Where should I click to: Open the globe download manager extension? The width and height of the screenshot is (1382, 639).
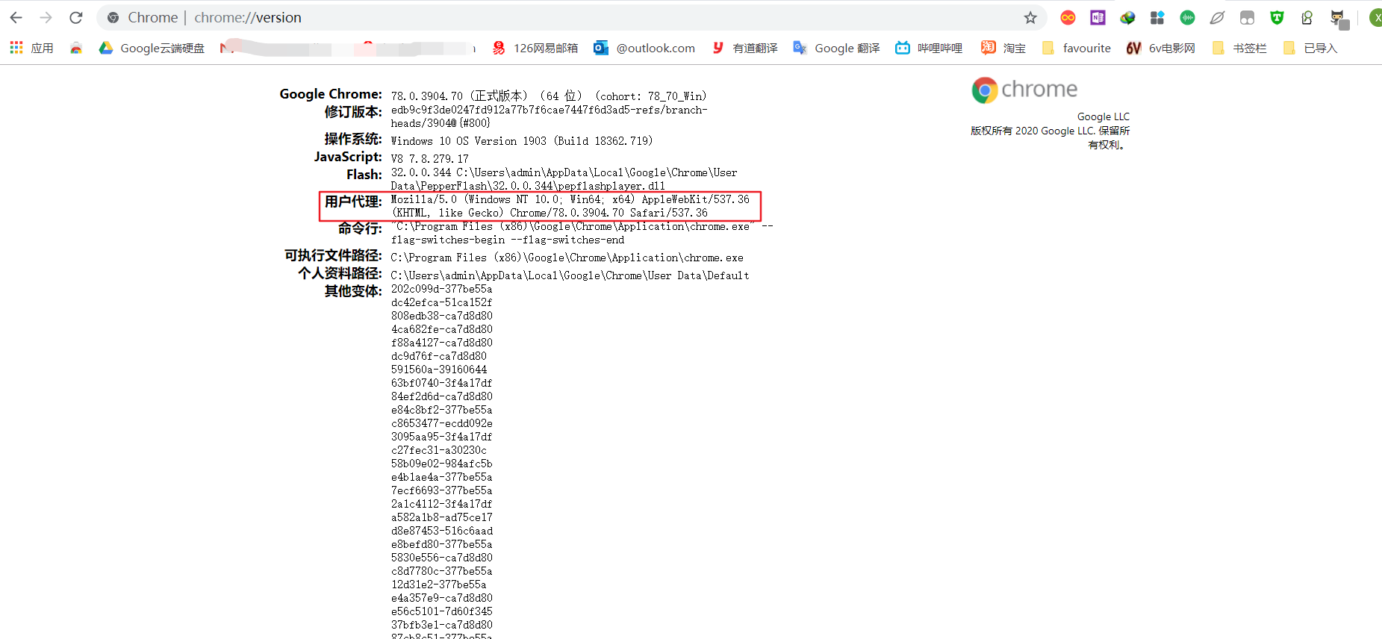coord(1127,17)
